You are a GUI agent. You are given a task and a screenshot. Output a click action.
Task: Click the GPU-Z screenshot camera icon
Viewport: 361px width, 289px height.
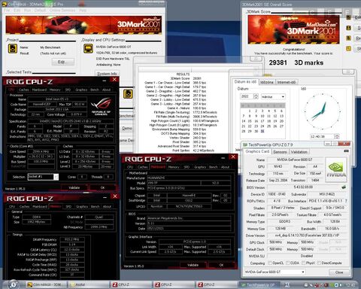coord(346,151)
